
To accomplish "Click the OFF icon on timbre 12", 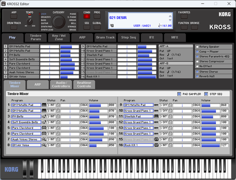I will click(x=156, y=122).
